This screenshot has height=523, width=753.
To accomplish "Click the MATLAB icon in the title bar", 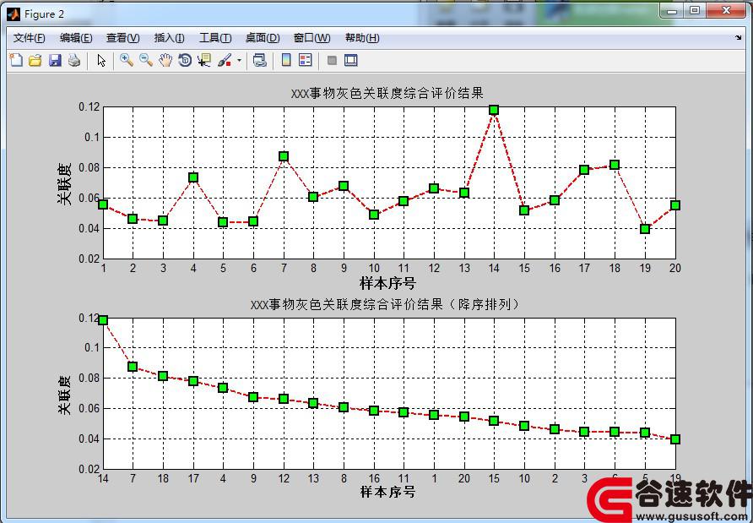I will [x=13, y=14].
